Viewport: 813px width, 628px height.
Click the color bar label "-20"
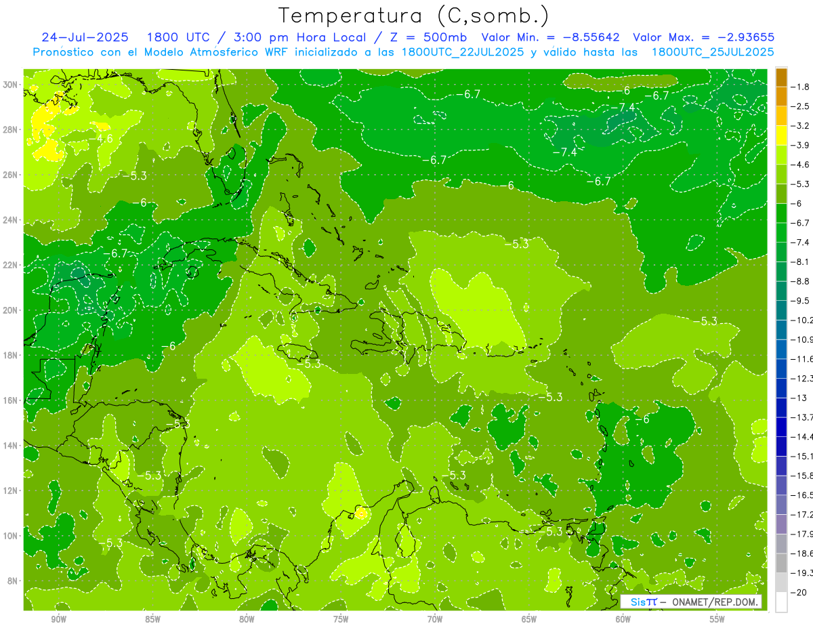798,592
